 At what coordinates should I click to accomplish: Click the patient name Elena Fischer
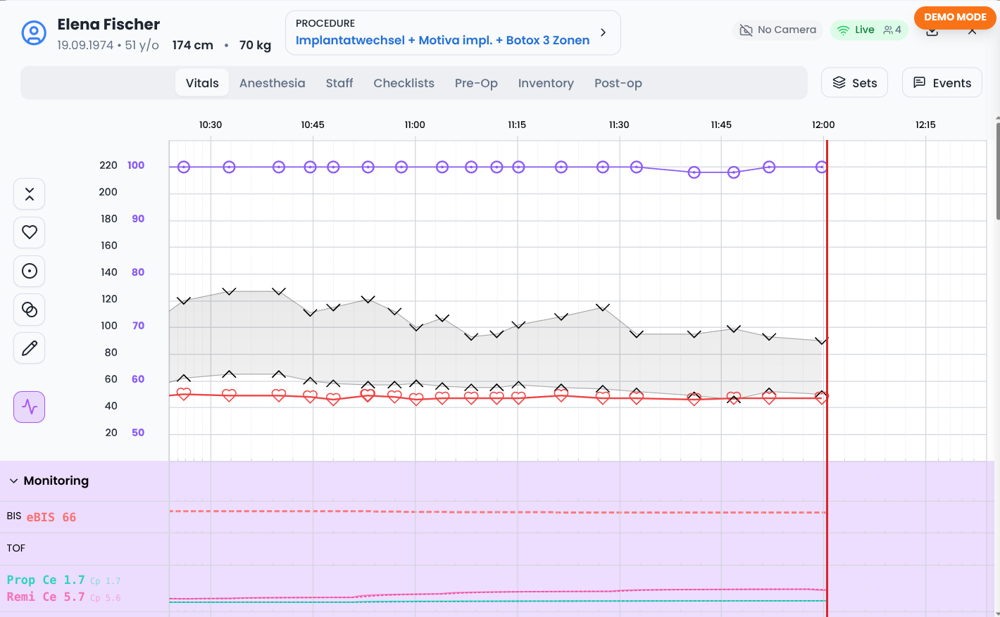[108, 24]
